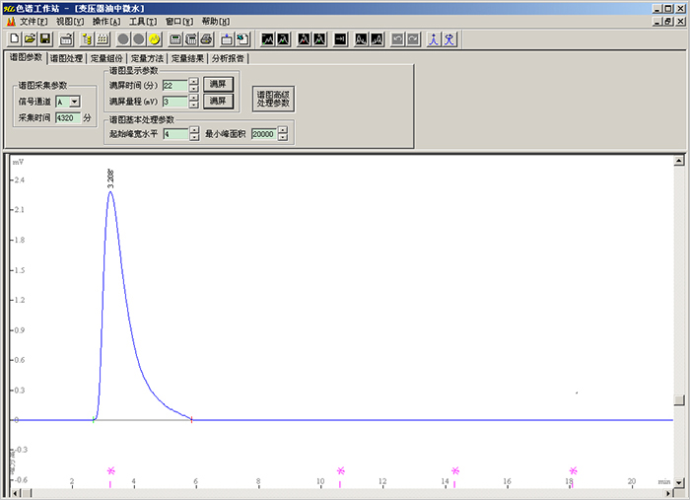Increase 最小峰面积 with the up arrow
Screen dimensions: 690x500
click(x=282, y=130)
